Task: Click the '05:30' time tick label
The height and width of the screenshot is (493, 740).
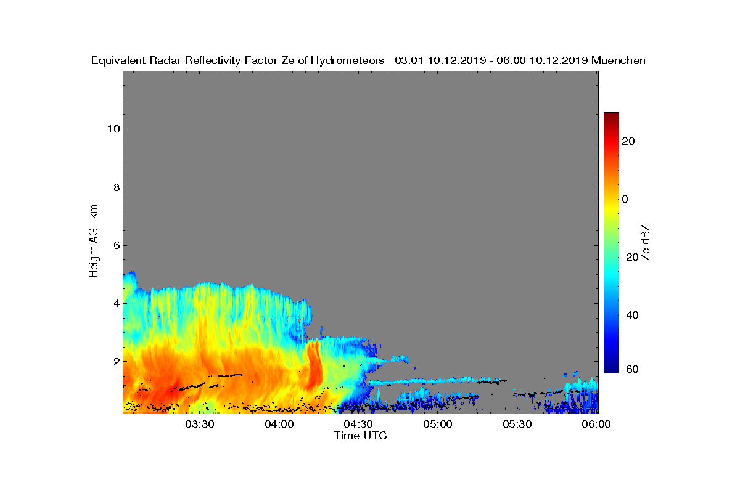Action: (518, 424)
